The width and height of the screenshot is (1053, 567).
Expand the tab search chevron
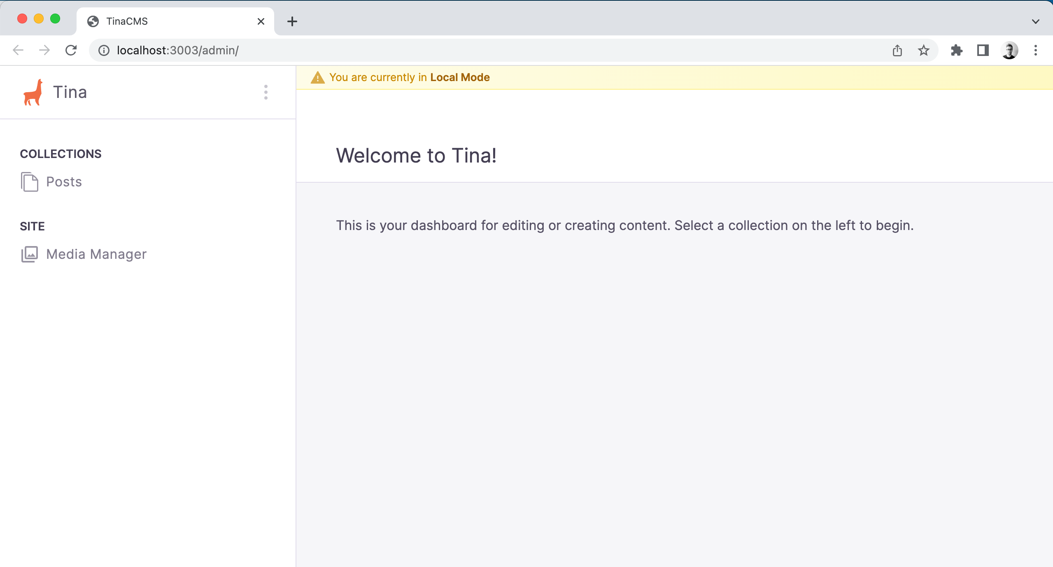click(1036, 21)
